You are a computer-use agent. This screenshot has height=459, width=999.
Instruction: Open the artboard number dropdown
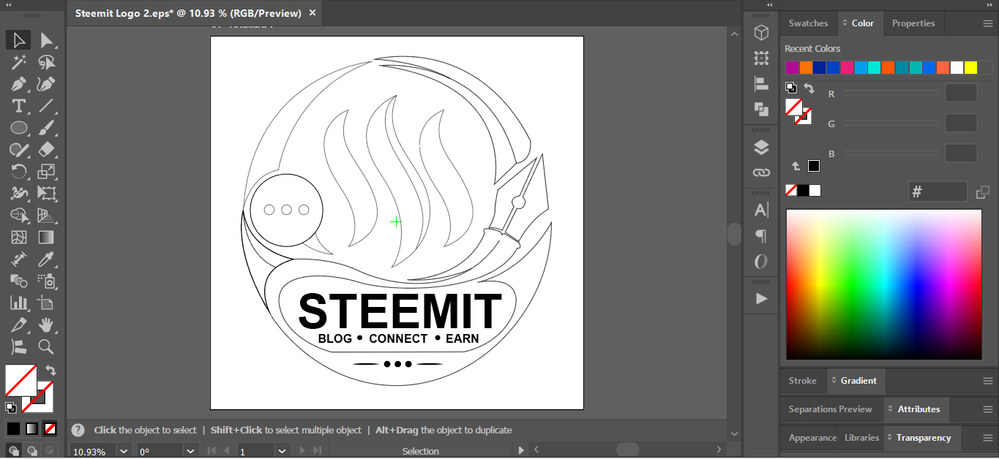pos(282,451)
